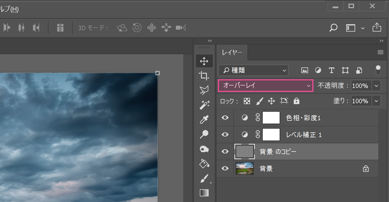
Task: Click the lock all layer icon
Action: (x=296, y=101)
